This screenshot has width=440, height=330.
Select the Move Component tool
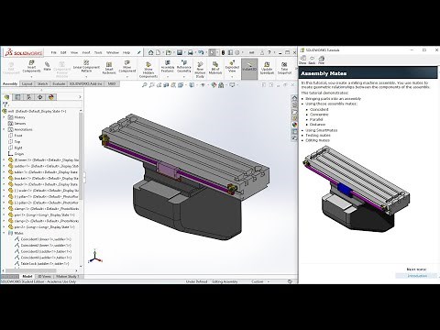coord(127,67)
